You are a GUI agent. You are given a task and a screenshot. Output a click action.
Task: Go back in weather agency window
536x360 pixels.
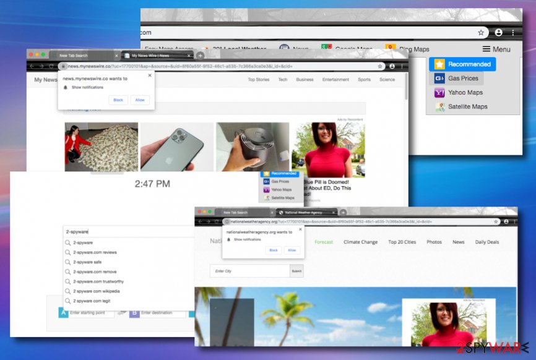[x=201, y=221]
